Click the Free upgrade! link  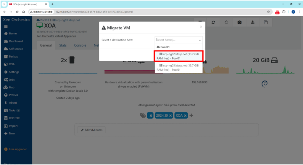[17, 149]
